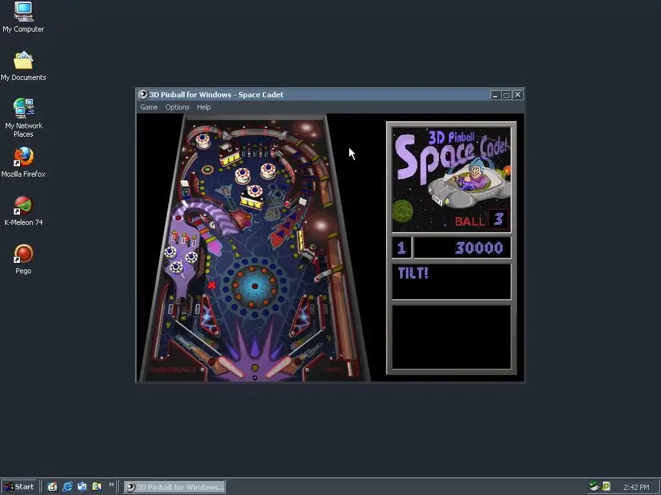Launch Outlook Express from Quick Launch
Screen dimensions: 661x495
(x=82, y=487)
